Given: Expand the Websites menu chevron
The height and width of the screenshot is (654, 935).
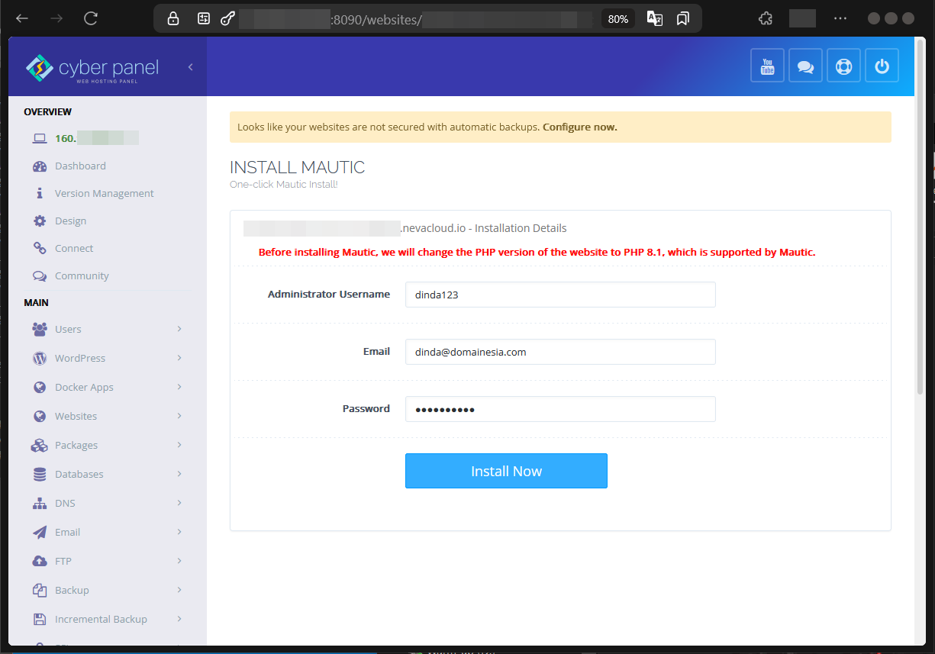Looking at the screenshot, I should click(179, 416).
